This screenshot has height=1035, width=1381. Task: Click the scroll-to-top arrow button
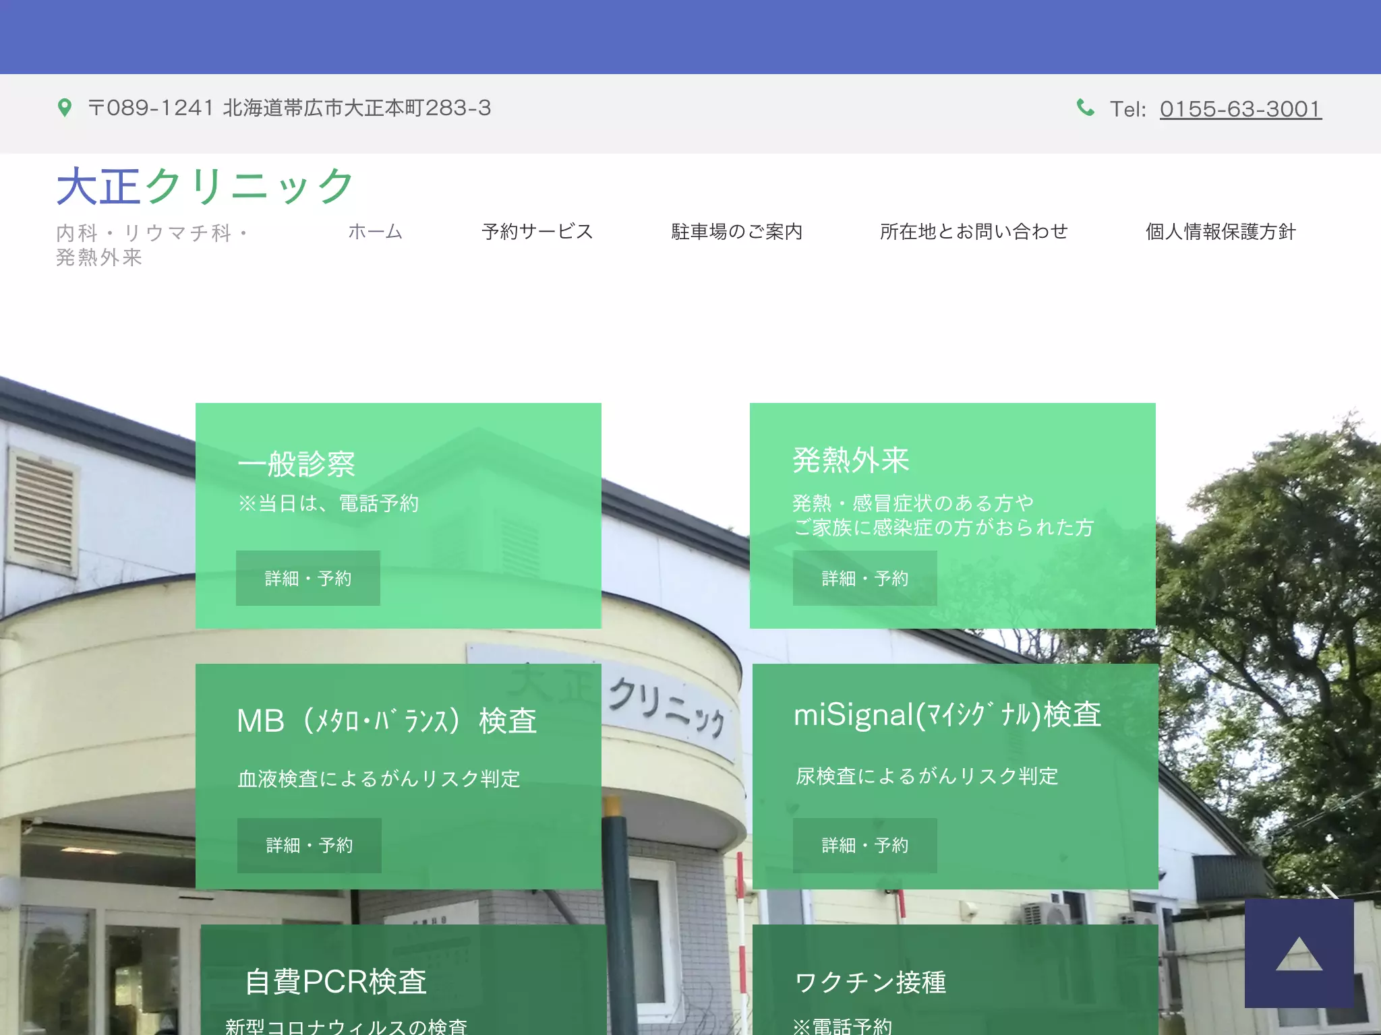[1299, 953]
